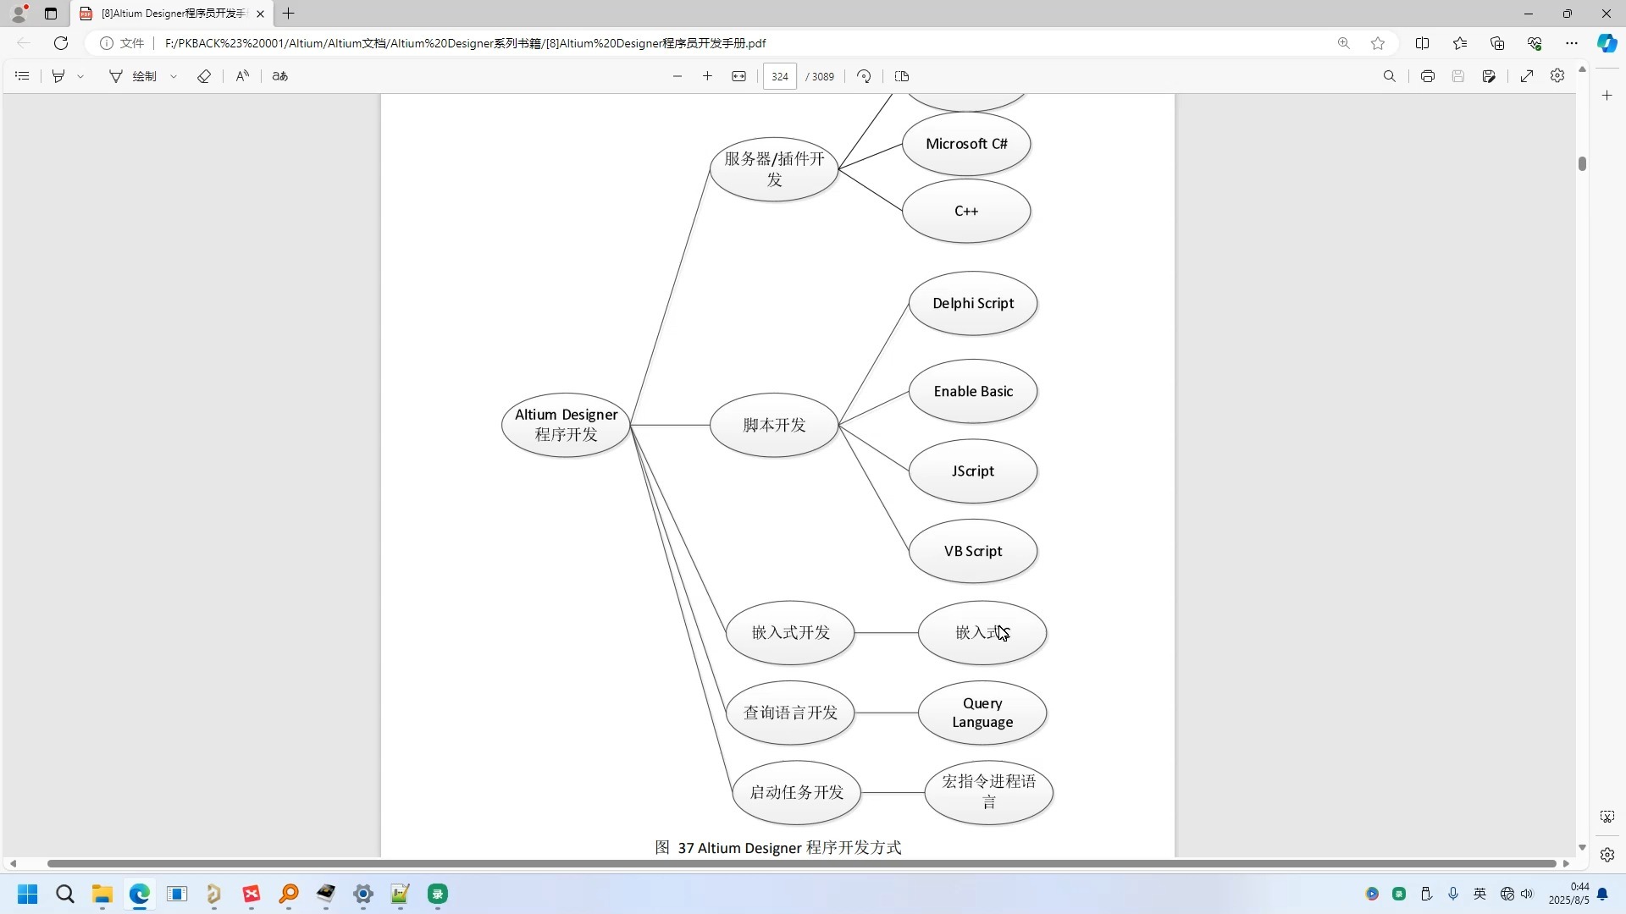Click the Read aloud icon

(x=242, y=76)
